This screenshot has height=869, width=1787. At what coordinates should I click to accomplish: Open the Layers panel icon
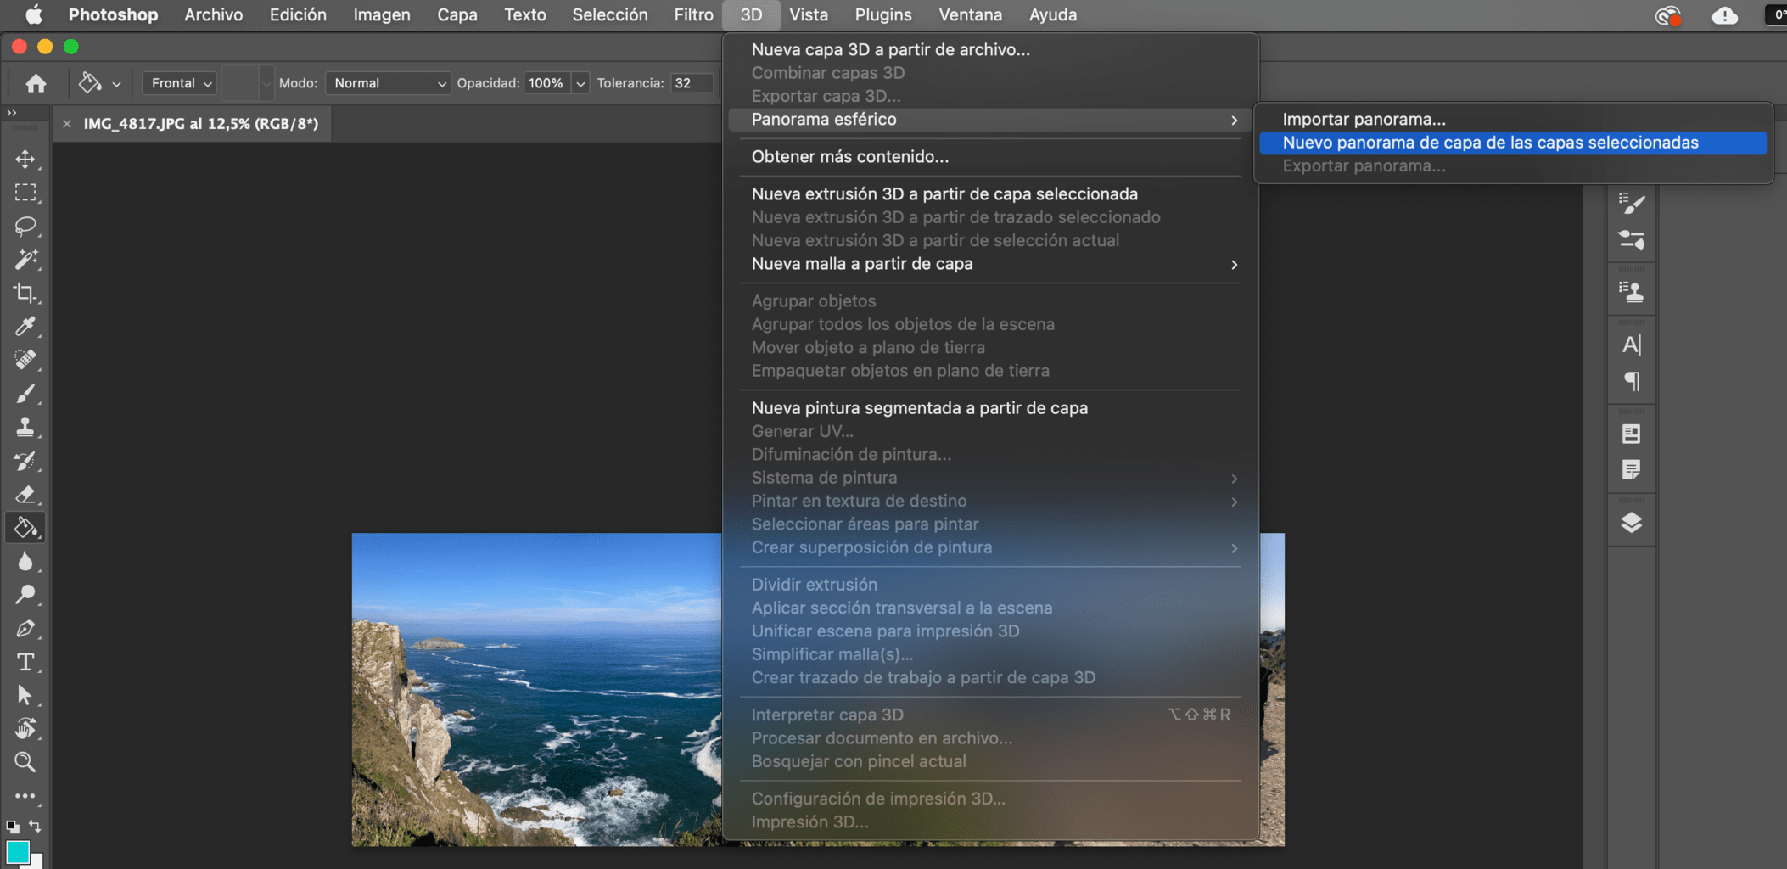coord(1631,523)
